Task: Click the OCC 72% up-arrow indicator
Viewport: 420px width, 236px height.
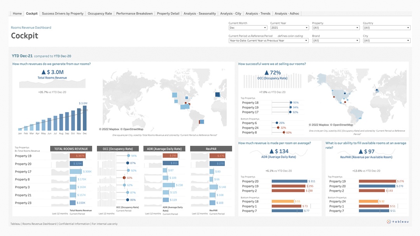Action: [266, 73]
